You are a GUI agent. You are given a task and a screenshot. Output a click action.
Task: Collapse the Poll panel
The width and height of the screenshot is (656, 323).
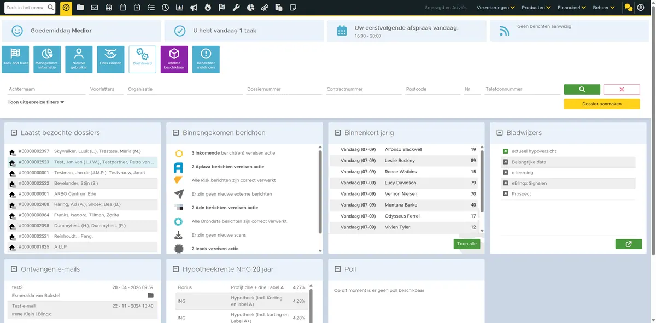[338, 269]
